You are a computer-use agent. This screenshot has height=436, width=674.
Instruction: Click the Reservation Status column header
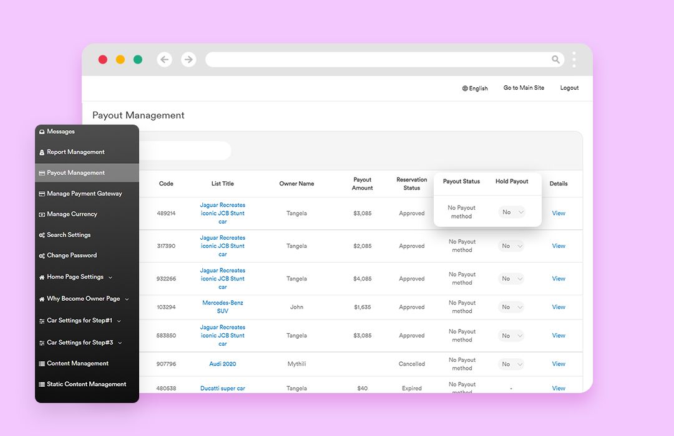point(412,184)
